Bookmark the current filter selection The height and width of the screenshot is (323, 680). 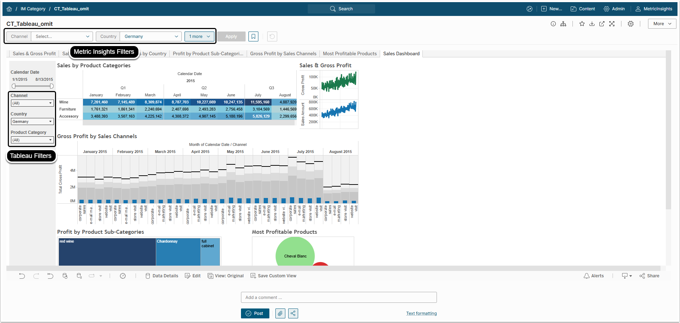(x=253, y=36)
